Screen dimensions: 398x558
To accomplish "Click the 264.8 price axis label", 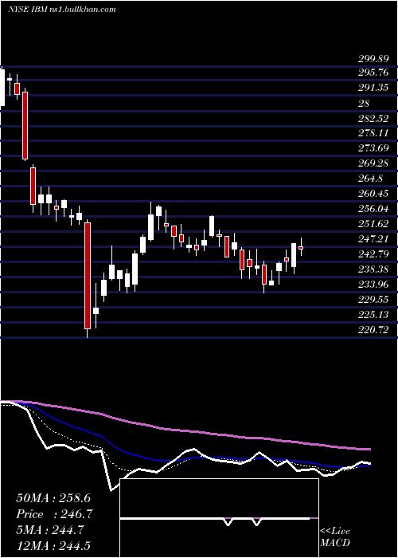I will tap(370, 179).
